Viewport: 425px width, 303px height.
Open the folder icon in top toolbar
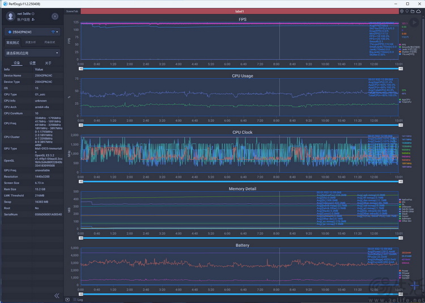tap(413, 11)
